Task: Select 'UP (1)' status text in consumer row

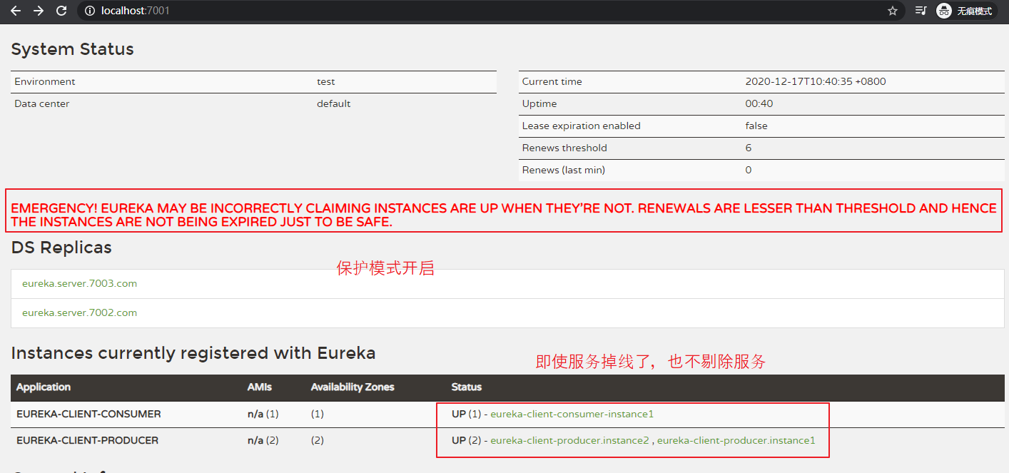Action: point(466,414)
